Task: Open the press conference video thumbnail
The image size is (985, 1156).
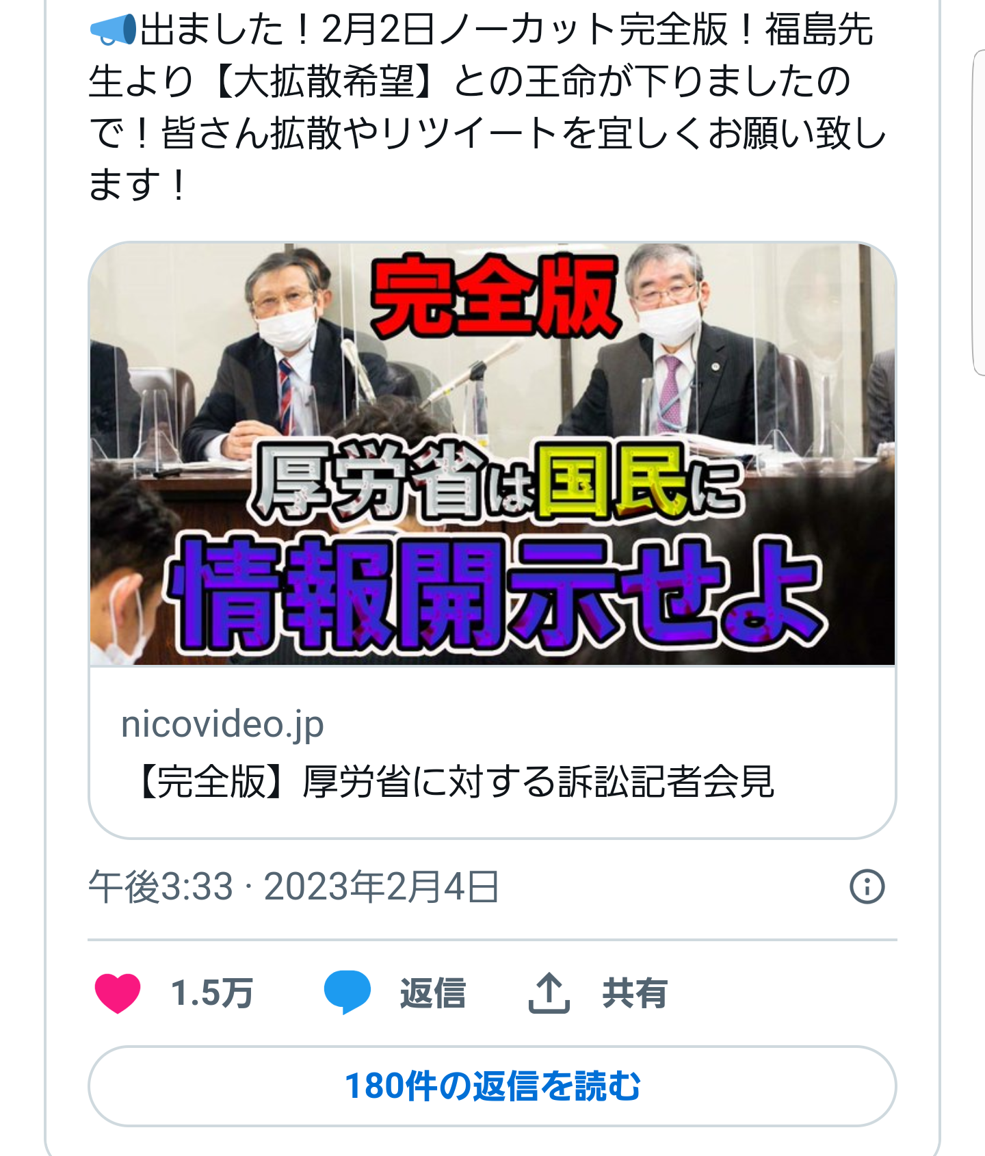Action: (x=492, y=454)
